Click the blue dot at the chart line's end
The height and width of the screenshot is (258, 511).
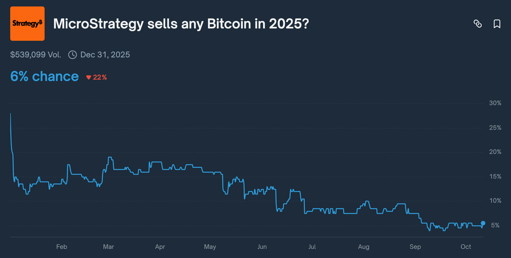click(483, 223)
